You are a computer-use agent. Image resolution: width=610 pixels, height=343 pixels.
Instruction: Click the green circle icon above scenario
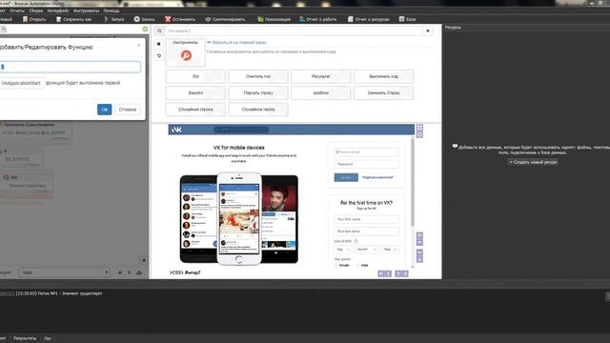[145, 30]
